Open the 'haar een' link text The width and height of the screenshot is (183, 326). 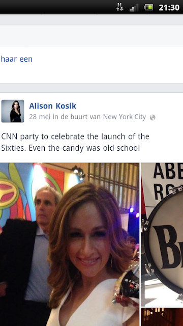(17, 59)
